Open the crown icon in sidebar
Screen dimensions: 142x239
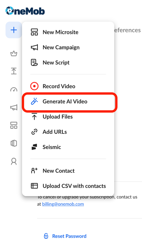[x=14, y=54]
